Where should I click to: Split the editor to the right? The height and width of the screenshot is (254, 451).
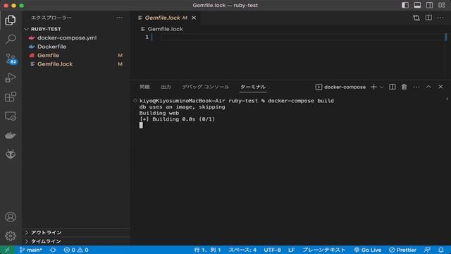click(428, 18)
